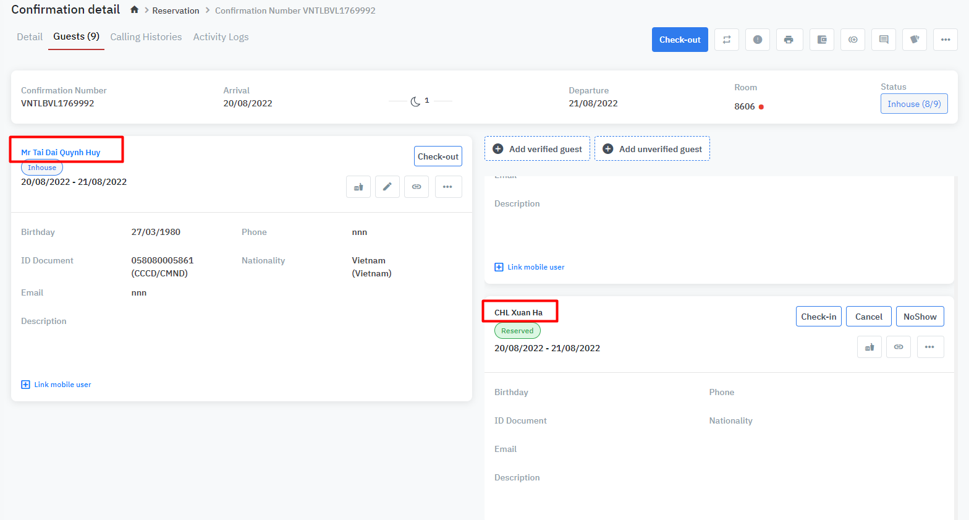Click the key cards icon
Screen dimensions: 969x520
(914, 40)
